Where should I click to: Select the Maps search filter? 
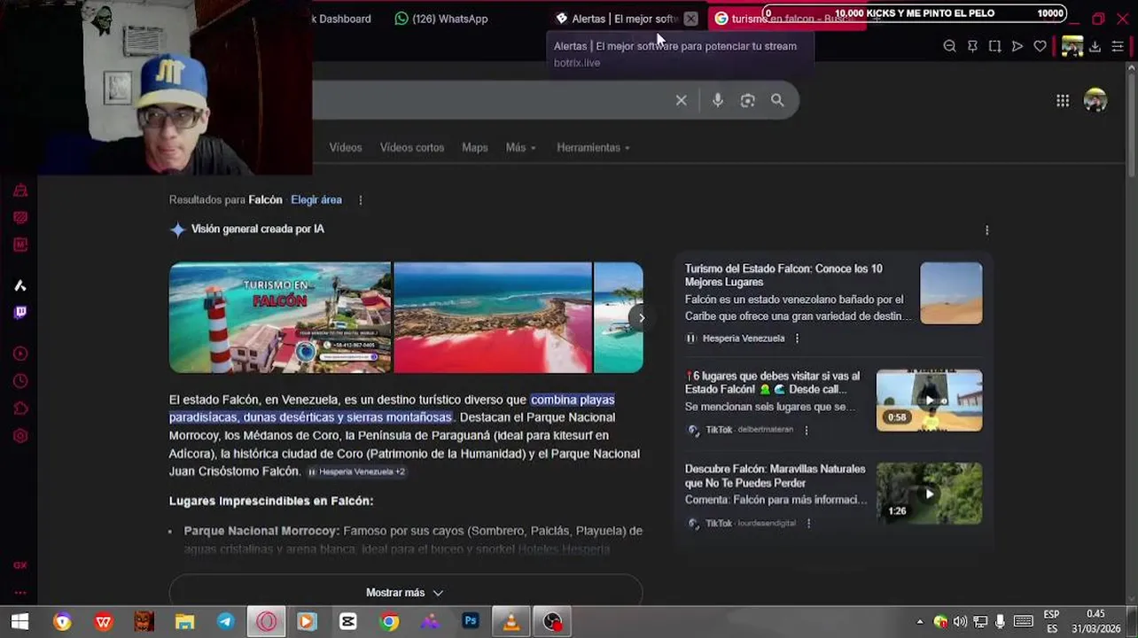[475, 147]
